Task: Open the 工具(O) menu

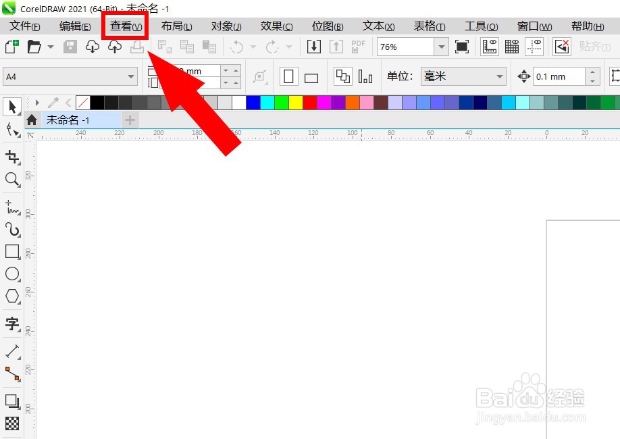Action: pyautogui.click(x=482, y=26)
